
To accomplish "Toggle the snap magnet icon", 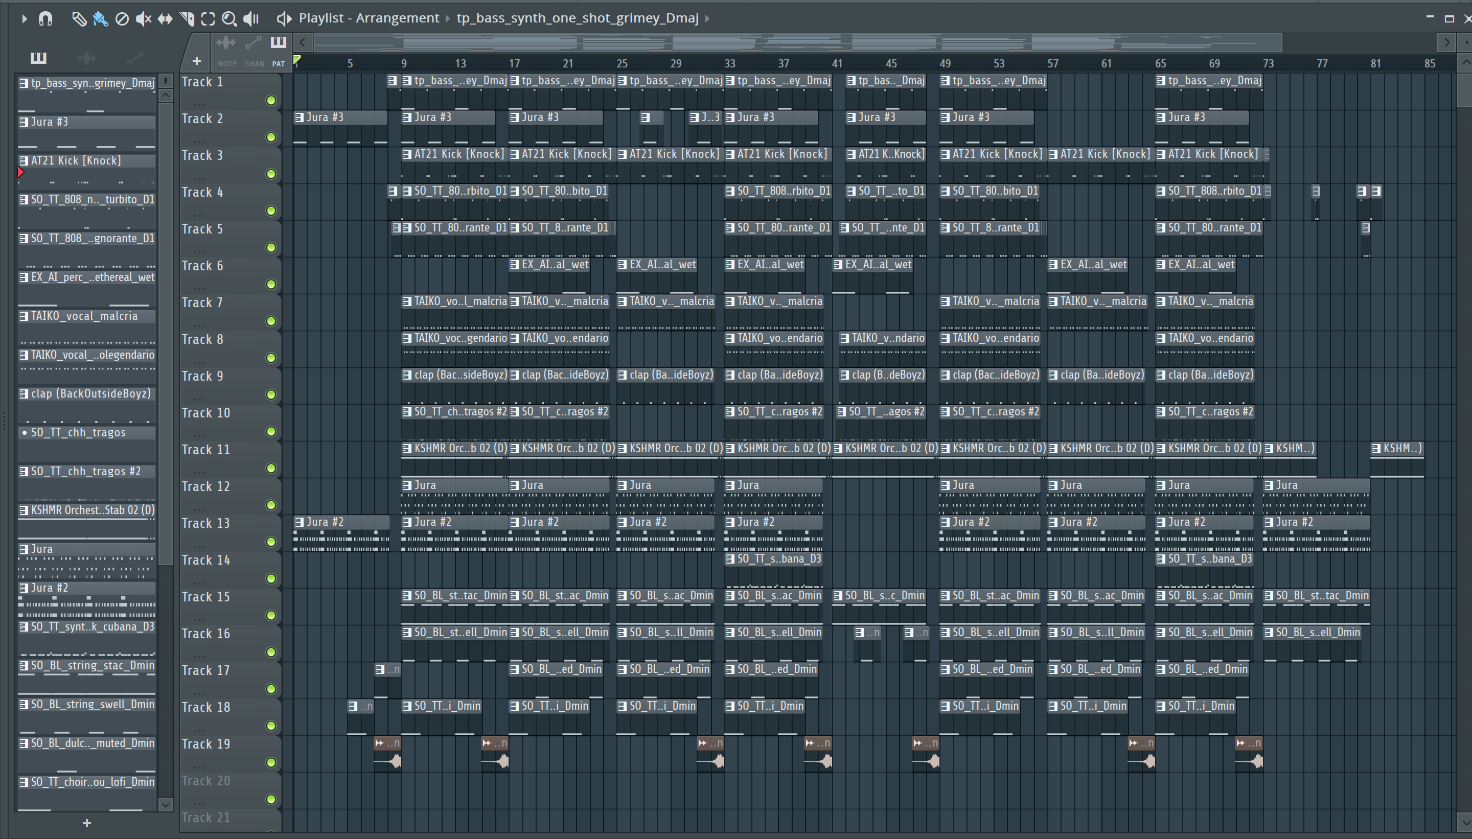I will point(45,19).
